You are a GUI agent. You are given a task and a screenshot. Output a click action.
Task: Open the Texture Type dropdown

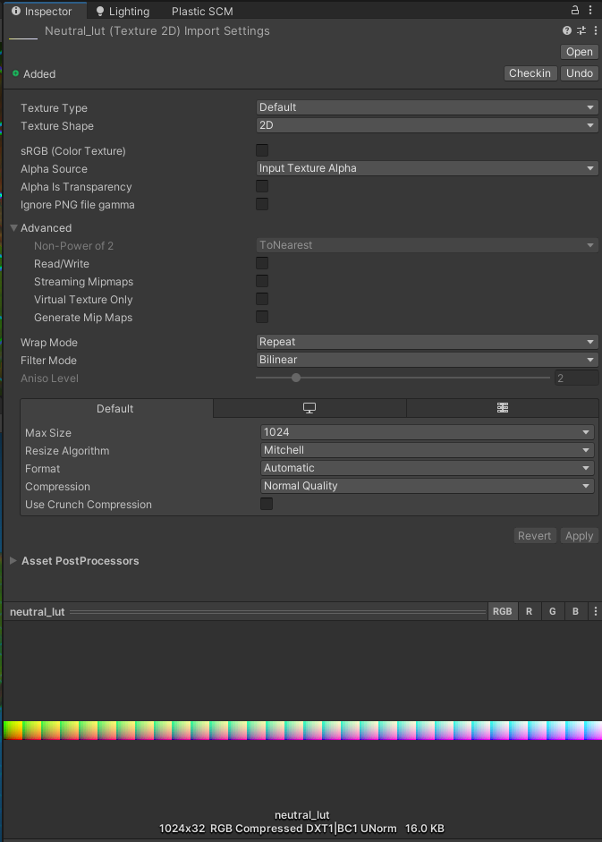click(x=427, y=107)
